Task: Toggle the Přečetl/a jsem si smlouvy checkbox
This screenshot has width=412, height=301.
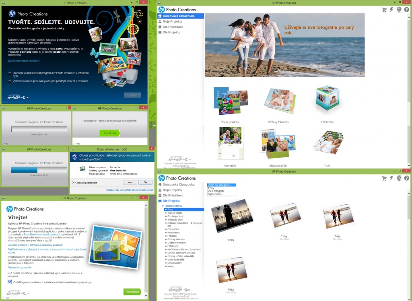Action: coord(10,282)
